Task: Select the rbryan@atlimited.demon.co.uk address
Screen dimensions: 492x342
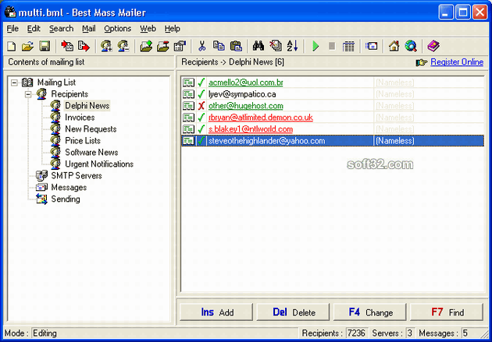Action: (260, 118)
